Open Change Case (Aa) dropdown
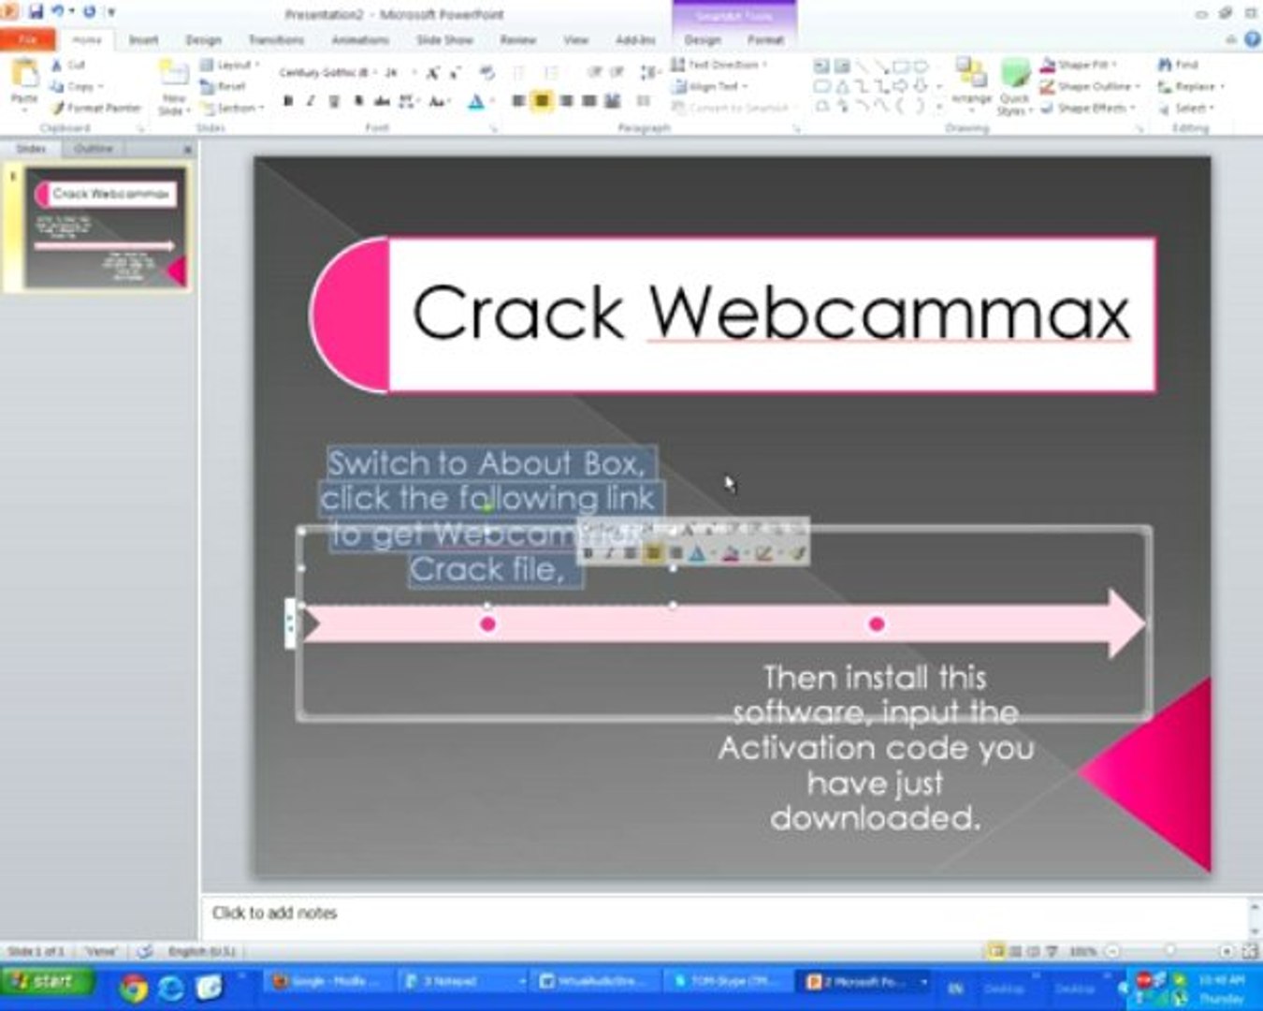Screen dimensions: 1263x1011 439,101
